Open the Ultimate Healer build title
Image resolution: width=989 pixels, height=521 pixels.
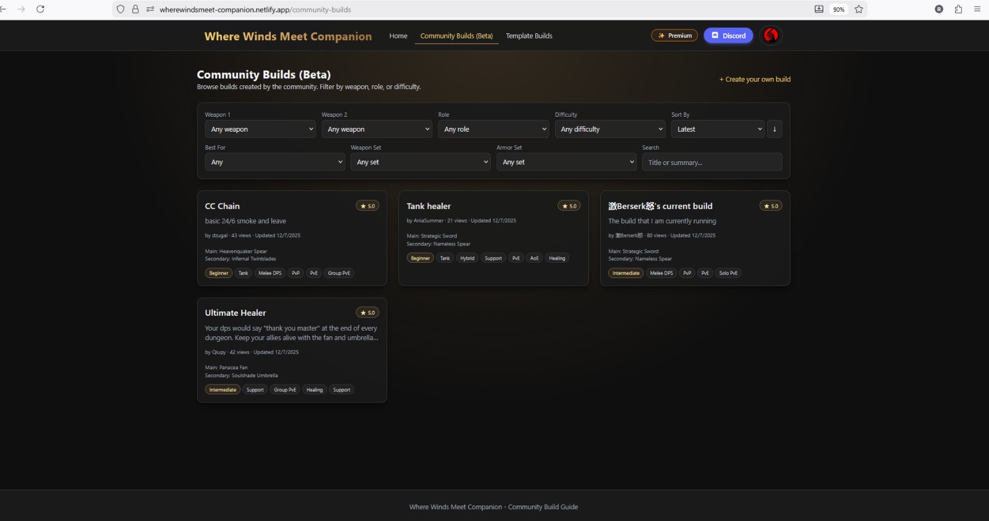coord(236,313)
